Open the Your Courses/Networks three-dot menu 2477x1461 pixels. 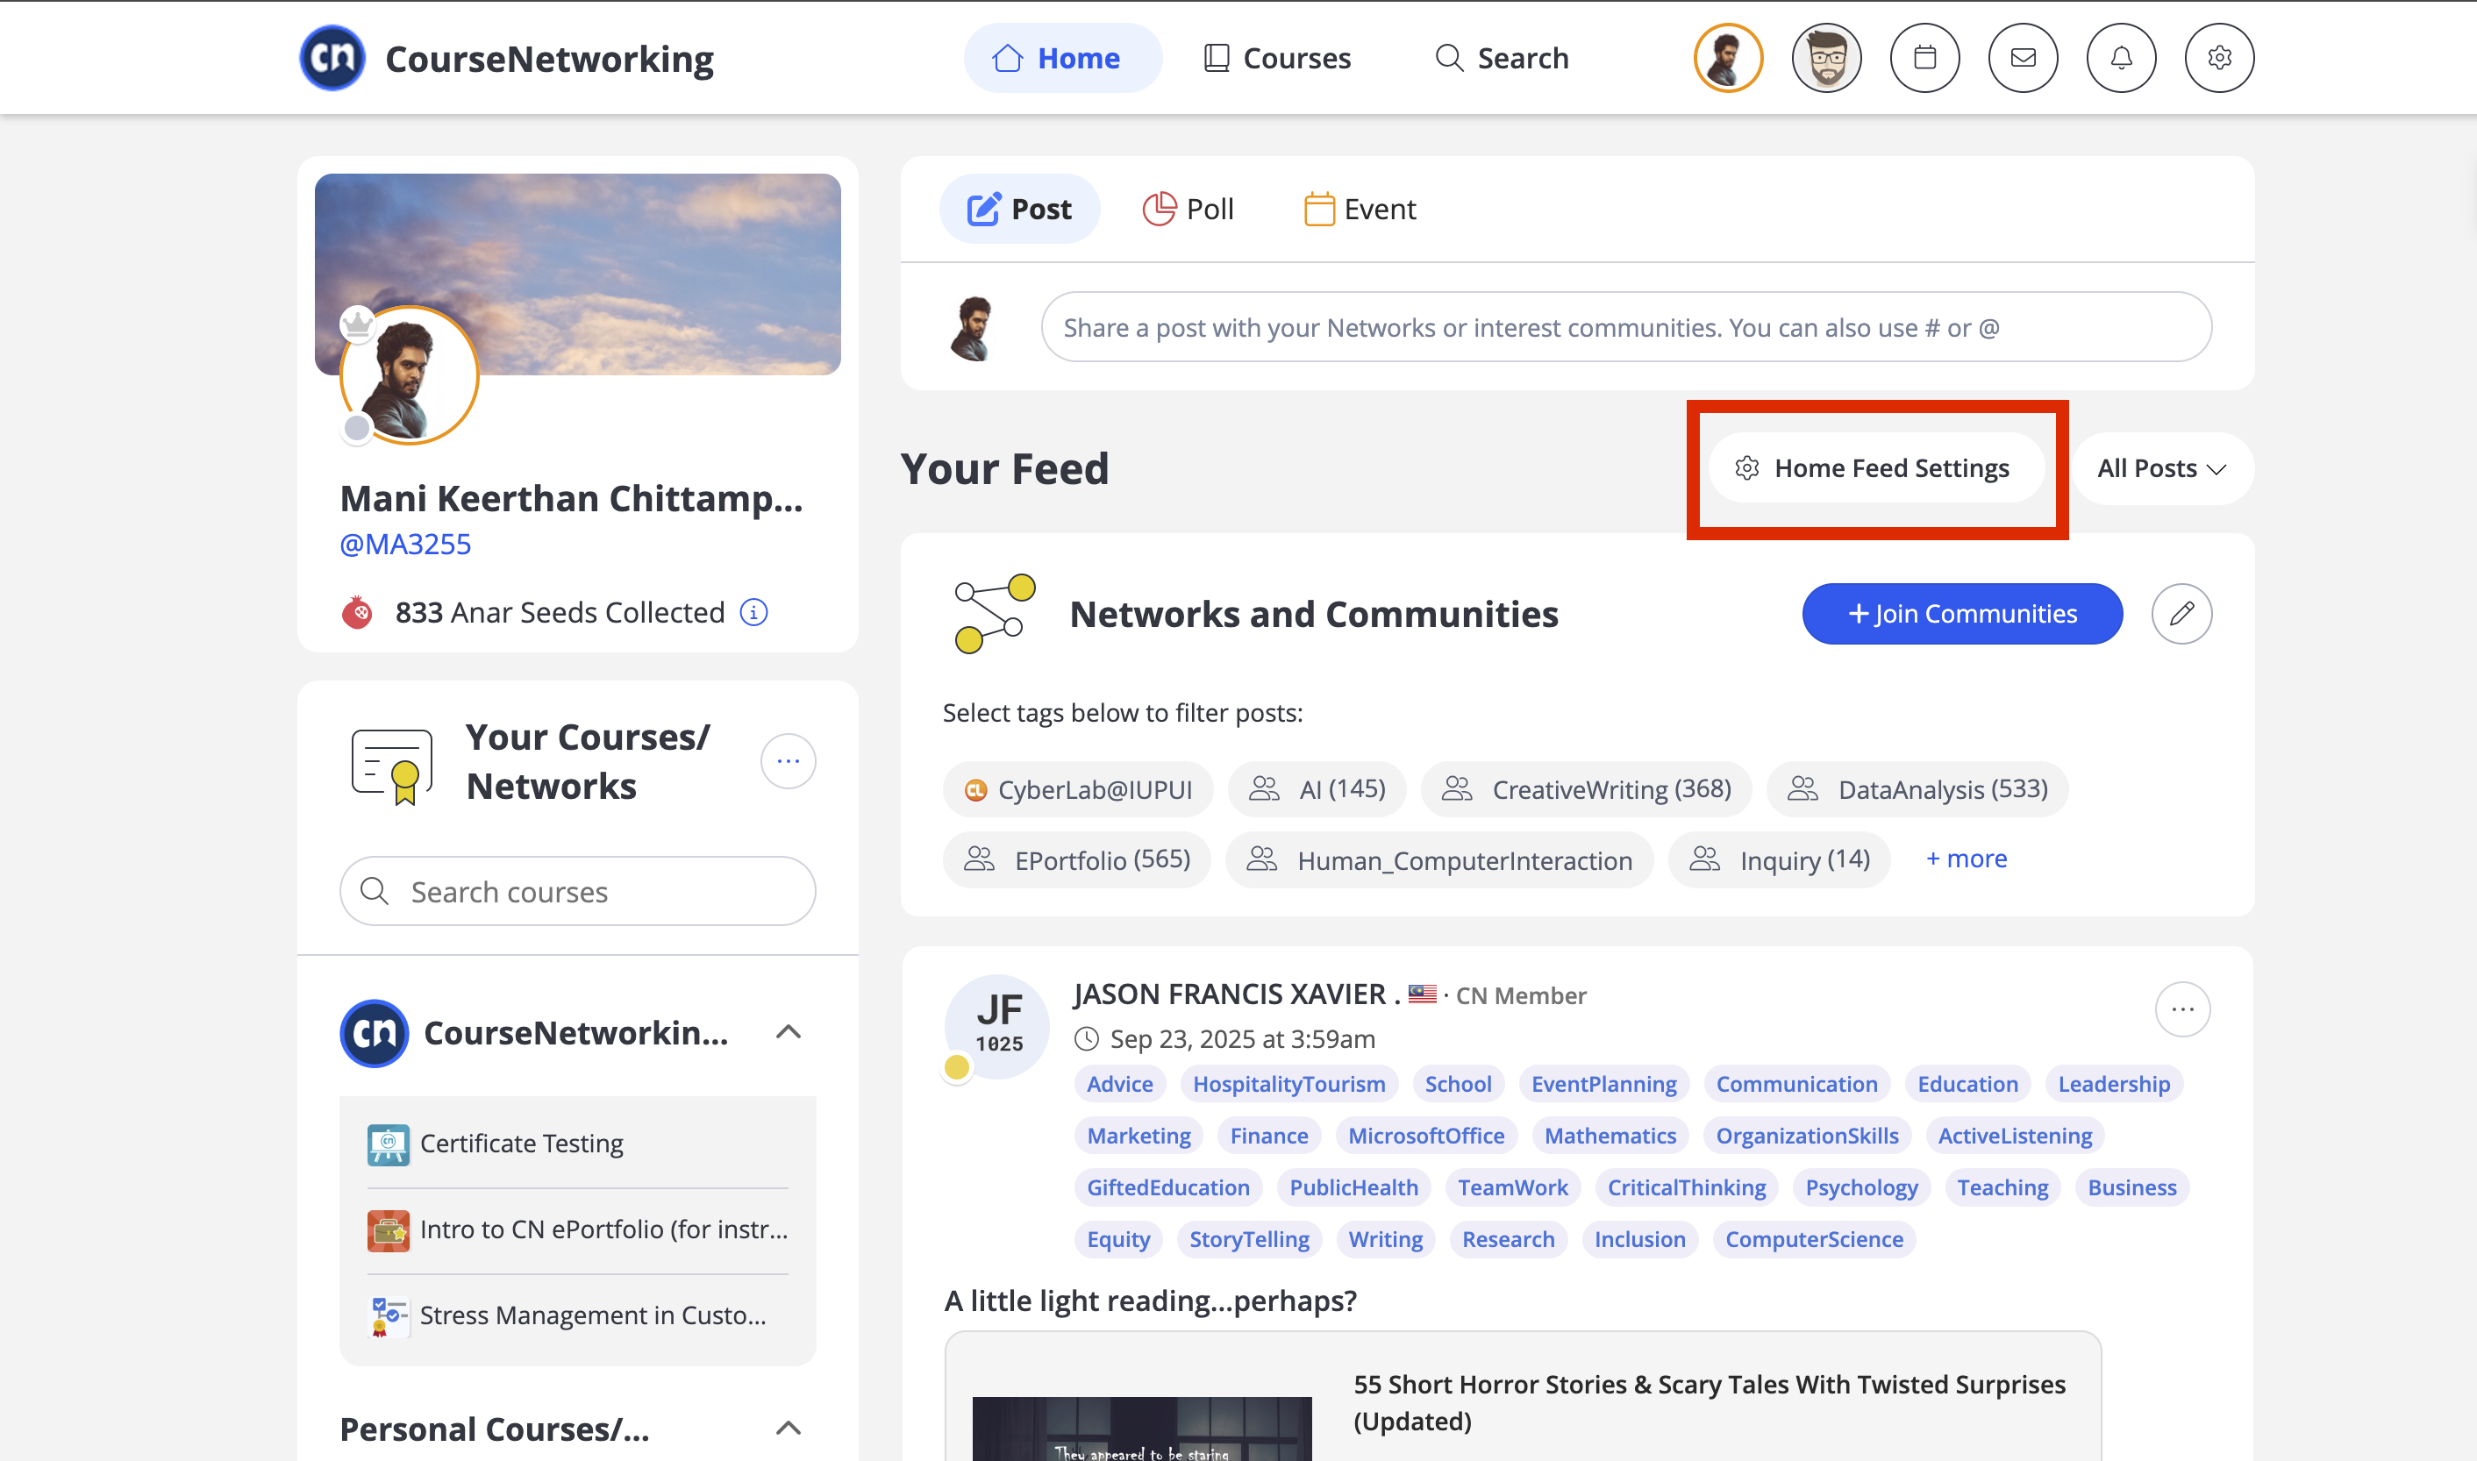click(x=788, y=761)
